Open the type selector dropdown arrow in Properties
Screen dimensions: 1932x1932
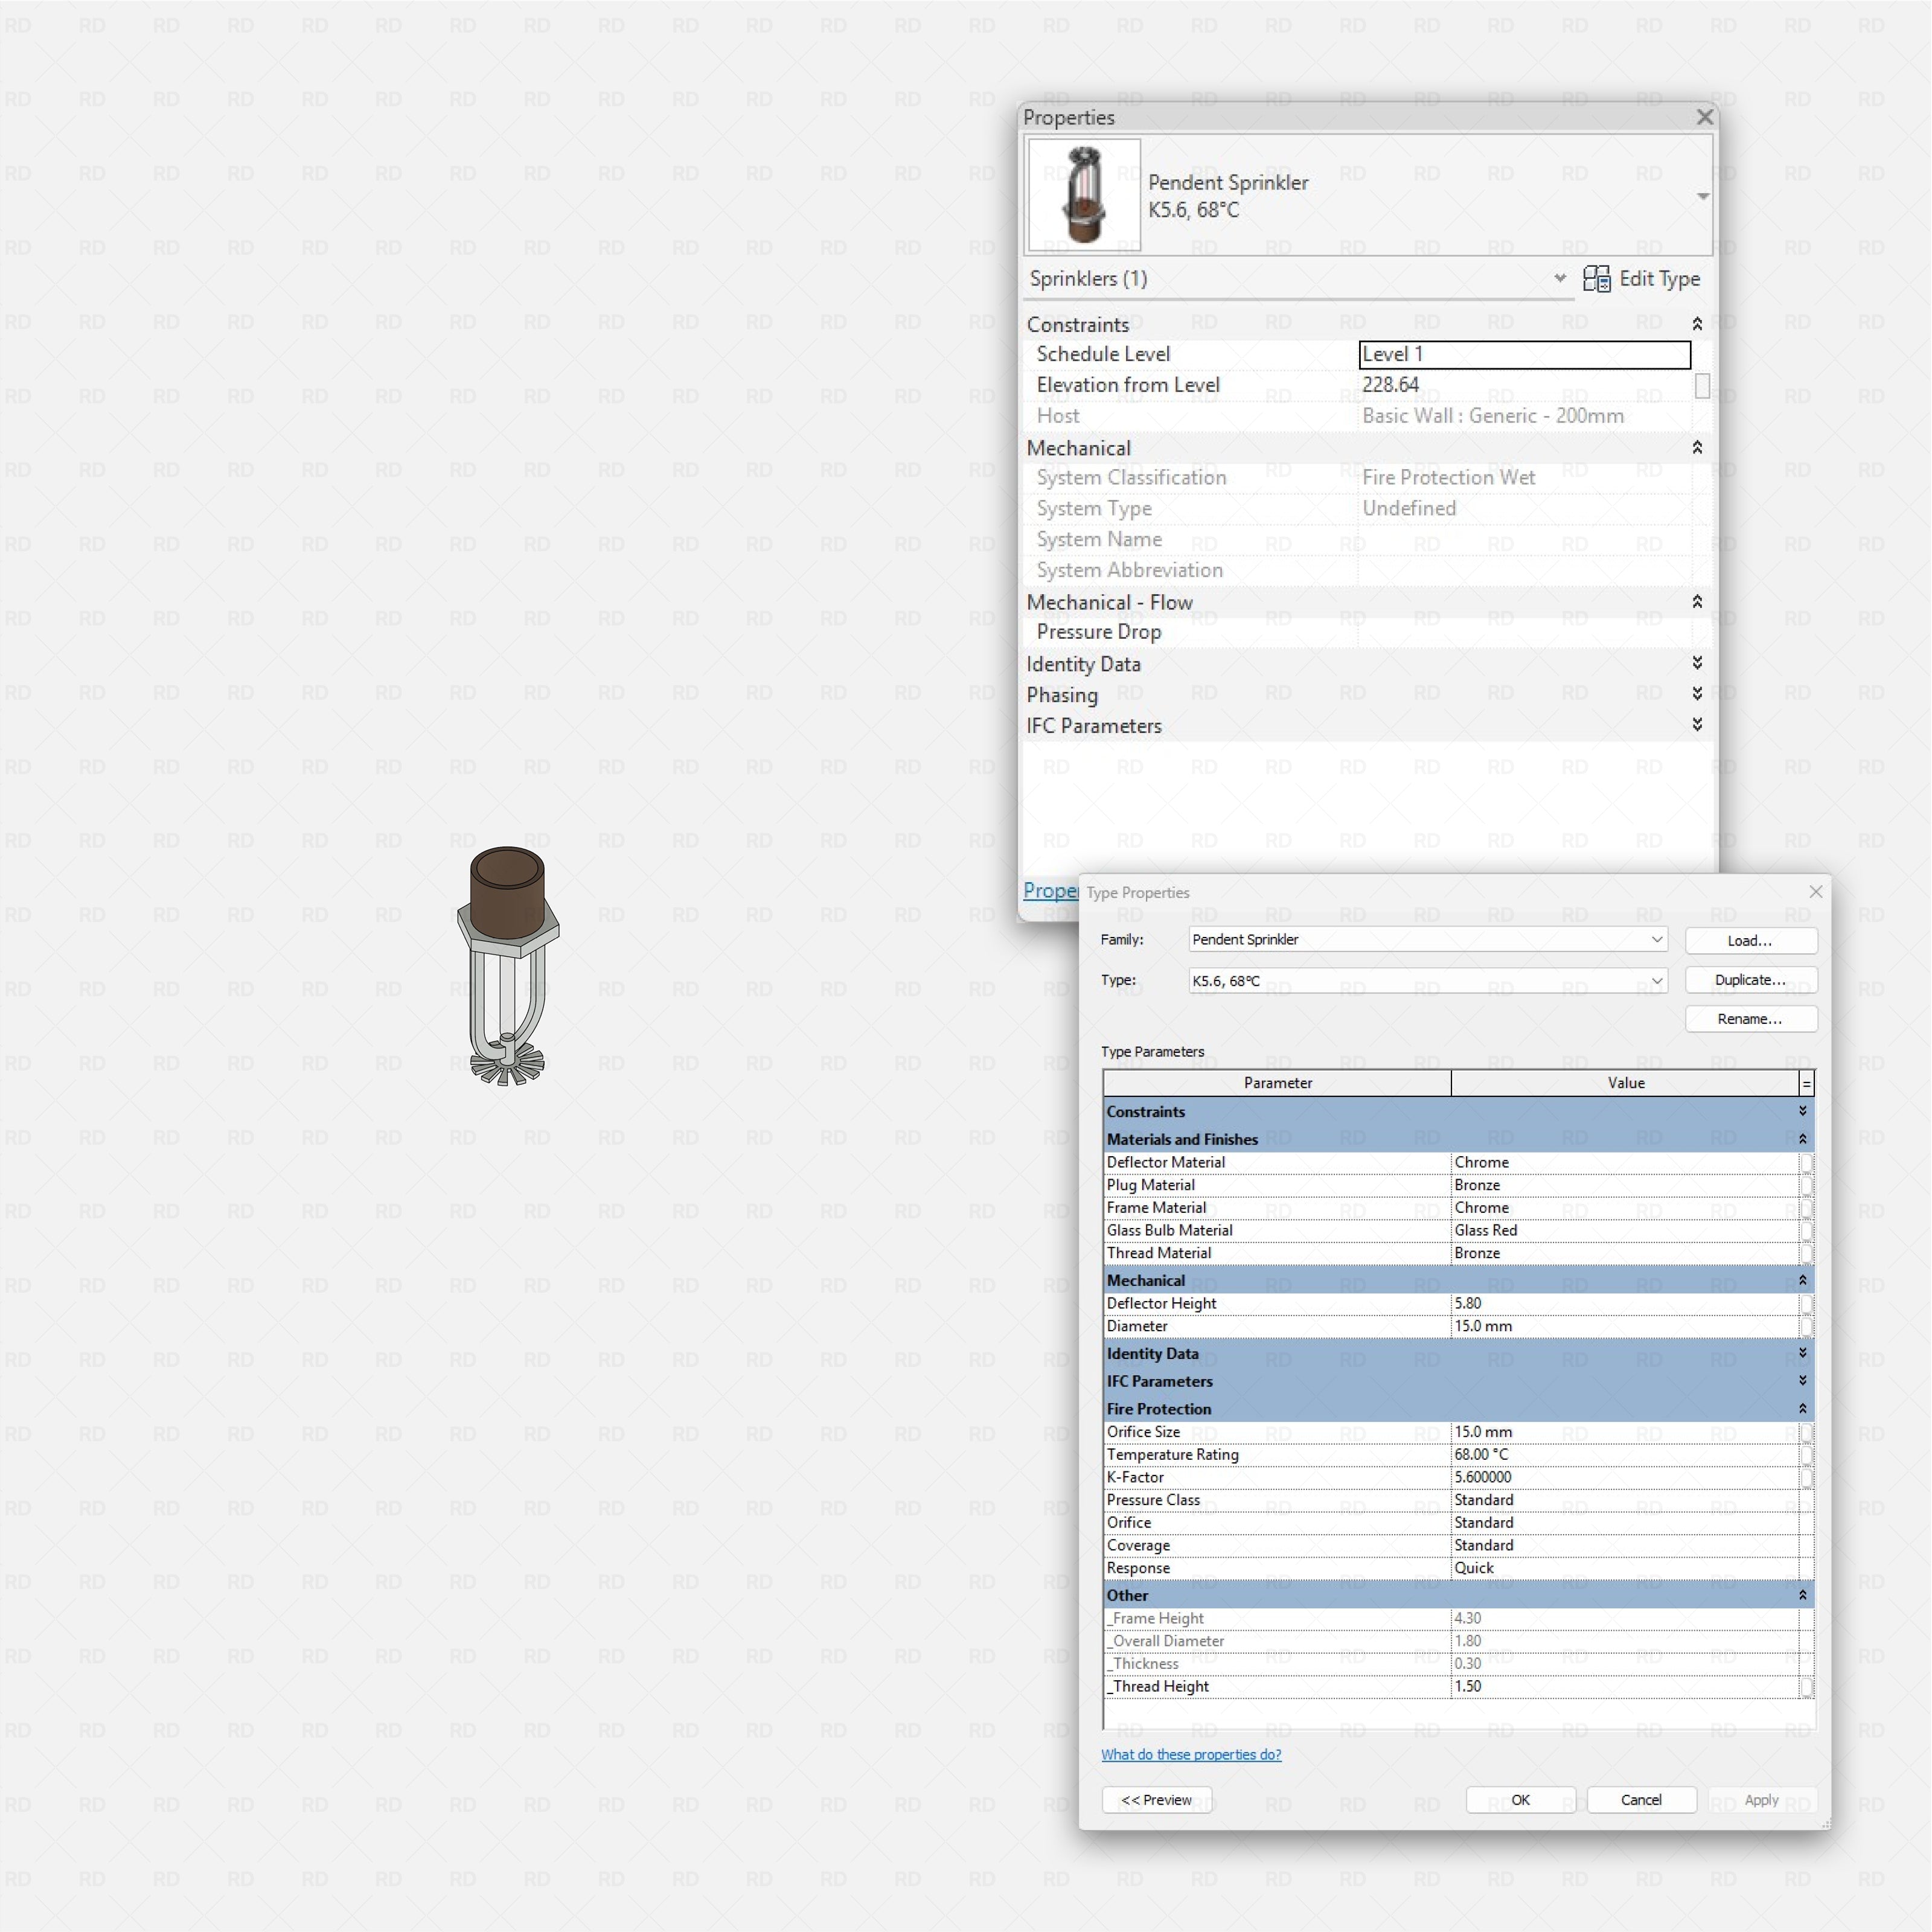coord(1702,196)
